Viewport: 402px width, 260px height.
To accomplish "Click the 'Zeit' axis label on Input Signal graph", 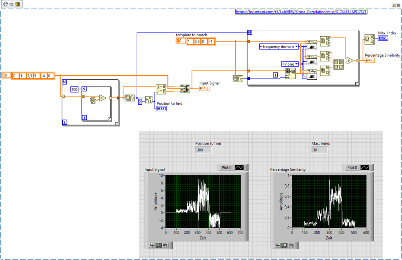I will (203, 238).
